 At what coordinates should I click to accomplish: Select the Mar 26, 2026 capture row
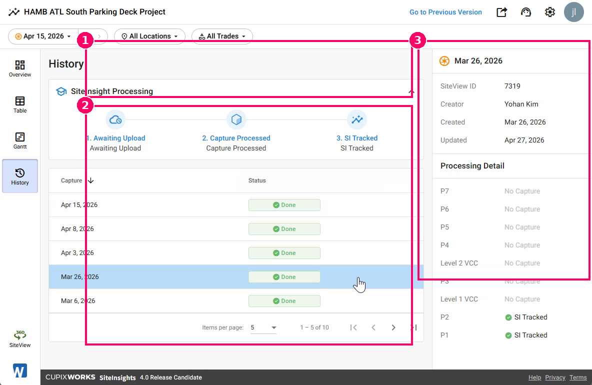pyautogui.click(x=236, y=276)
